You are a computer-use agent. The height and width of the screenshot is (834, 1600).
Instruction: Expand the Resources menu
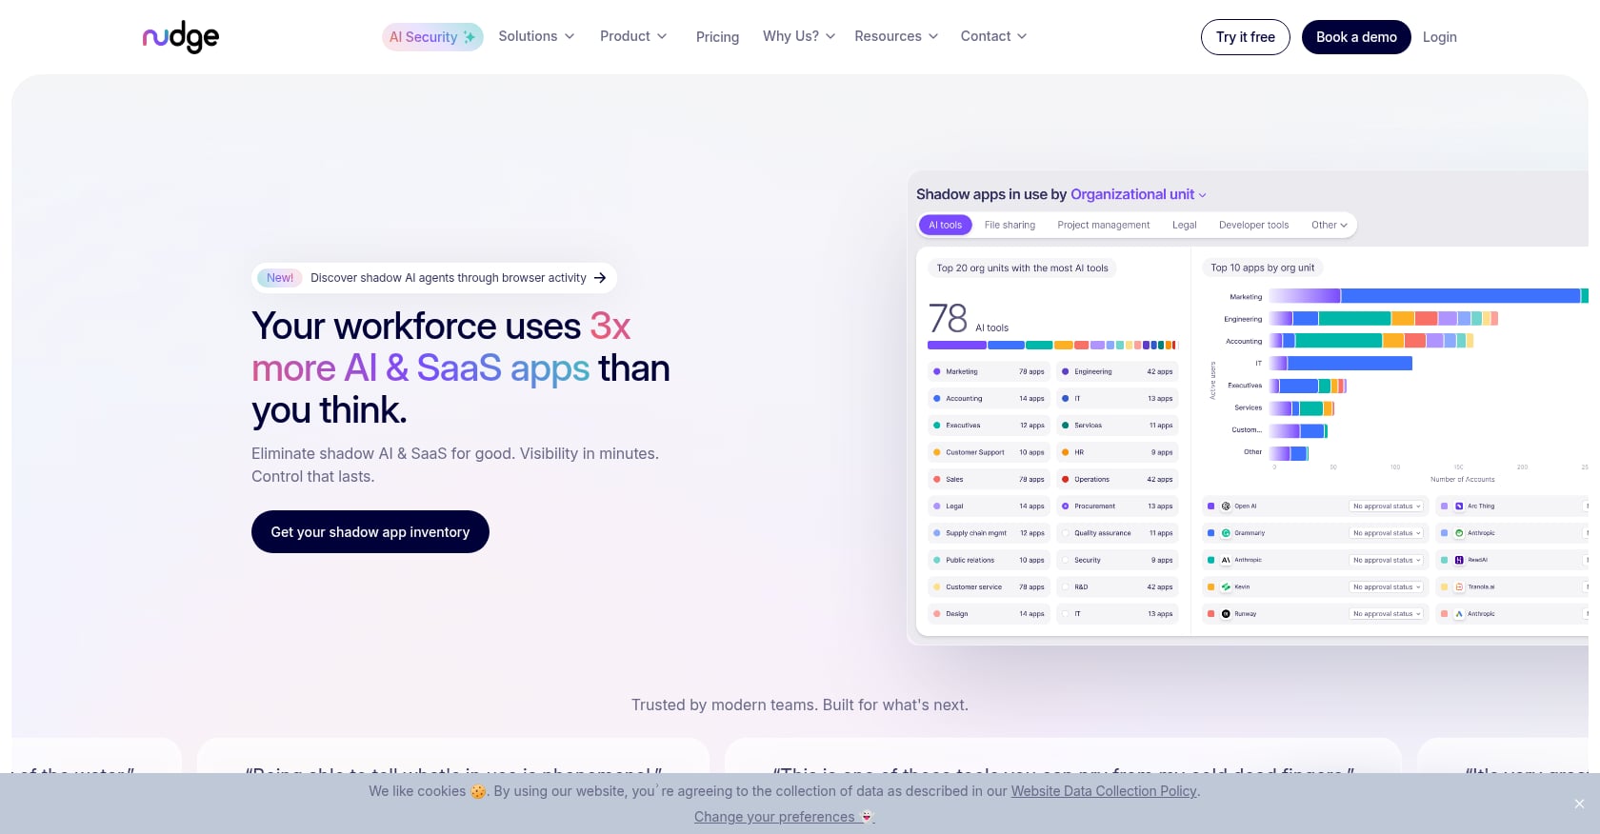896,36
